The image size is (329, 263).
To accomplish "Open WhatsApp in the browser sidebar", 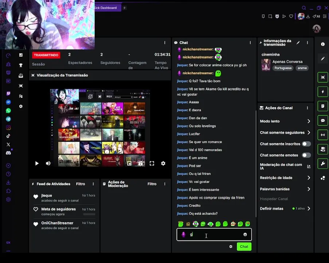I will pos(8,110).
